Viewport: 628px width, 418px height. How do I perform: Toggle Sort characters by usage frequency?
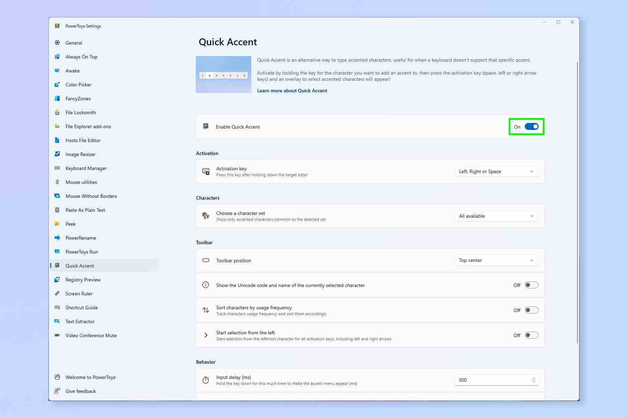(x=531, y=310)
